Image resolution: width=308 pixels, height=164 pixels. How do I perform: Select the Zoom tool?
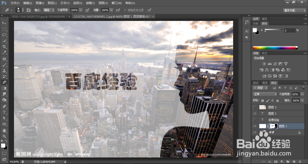click(x=4, y=136)
